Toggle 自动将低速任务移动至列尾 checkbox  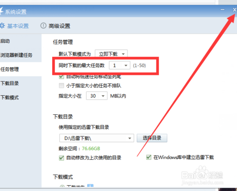(62, 77)
